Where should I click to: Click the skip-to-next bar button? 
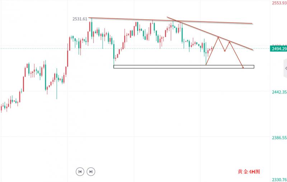coord(91,172)
